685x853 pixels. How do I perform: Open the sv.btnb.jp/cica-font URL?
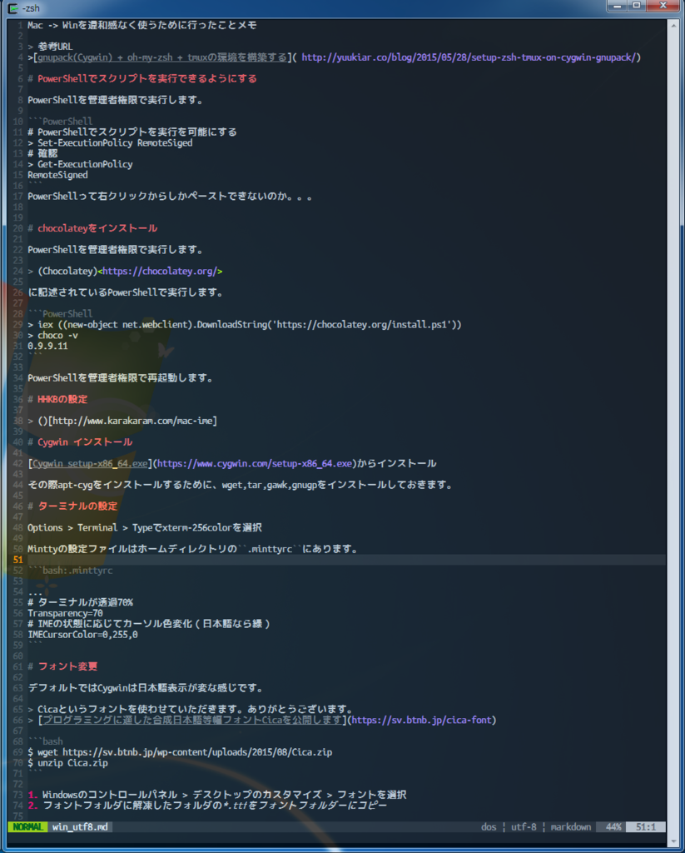pos(421,720)
